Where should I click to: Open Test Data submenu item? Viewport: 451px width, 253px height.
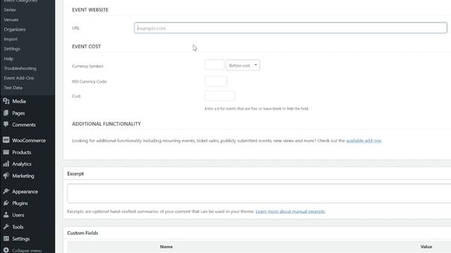click(x=13, y=88)
